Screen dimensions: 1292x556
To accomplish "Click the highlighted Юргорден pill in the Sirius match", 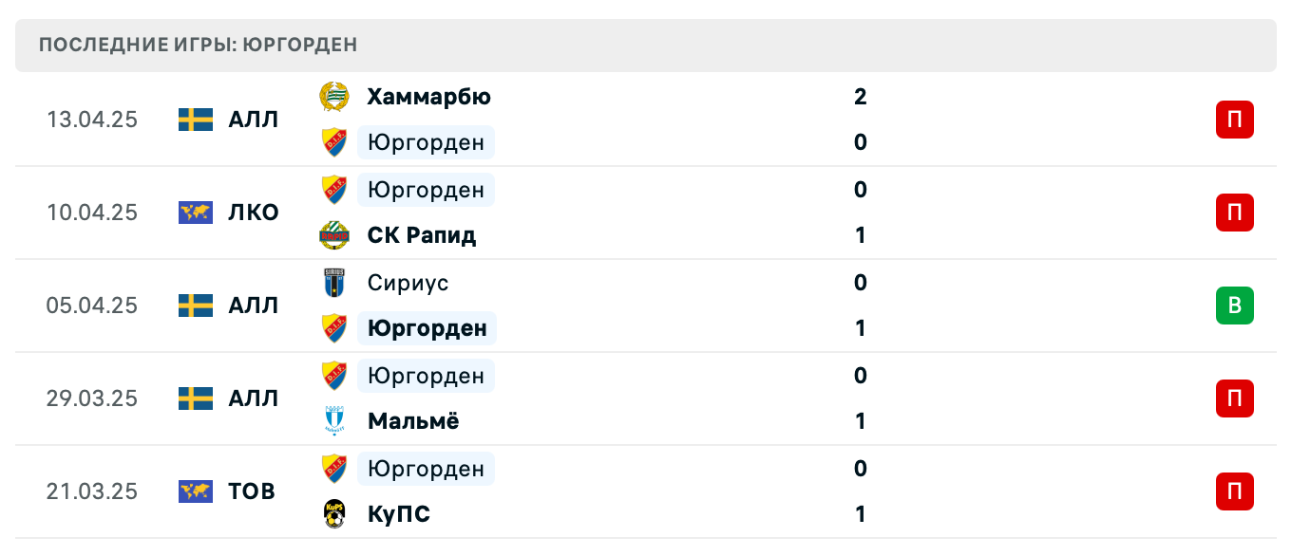I will coord(427,328).
